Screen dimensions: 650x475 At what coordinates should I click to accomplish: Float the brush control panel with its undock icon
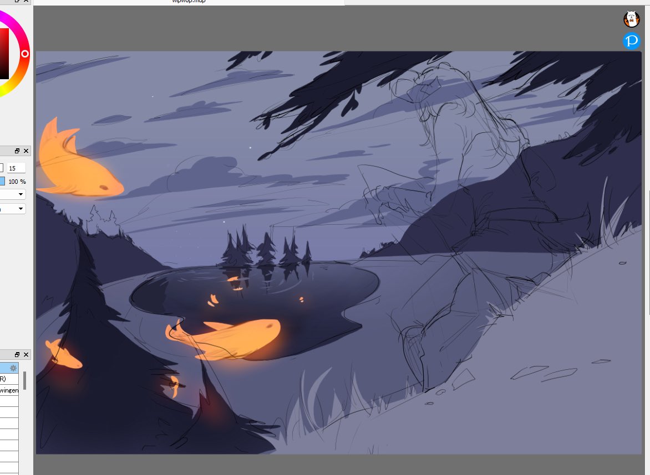coord(17,151)
